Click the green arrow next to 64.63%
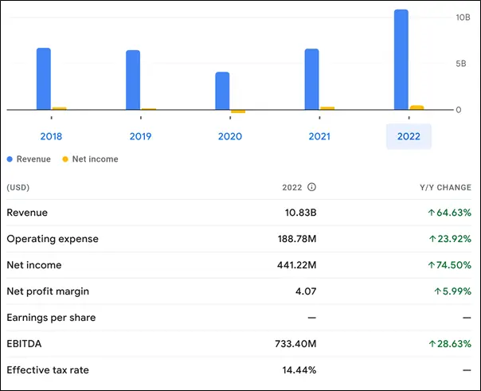 tap(432, 213)
